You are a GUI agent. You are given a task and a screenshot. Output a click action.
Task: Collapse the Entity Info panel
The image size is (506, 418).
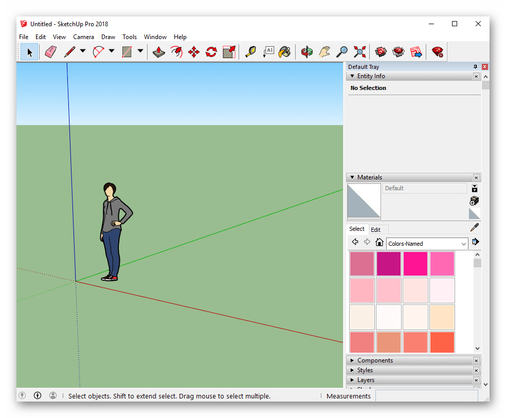pos(352,76)
